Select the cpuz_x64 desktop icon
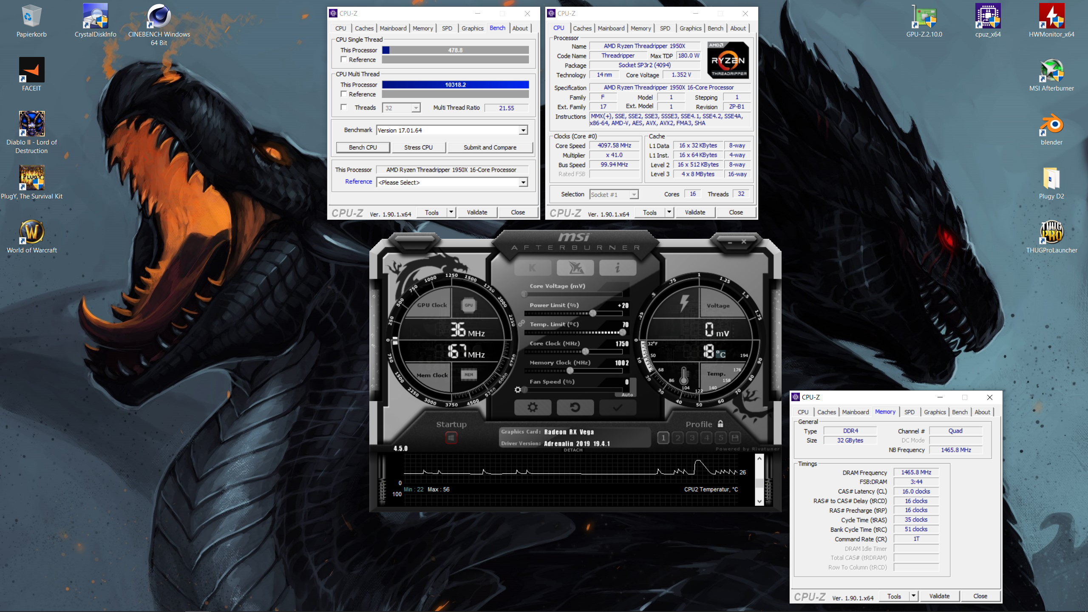 point(988,21)
